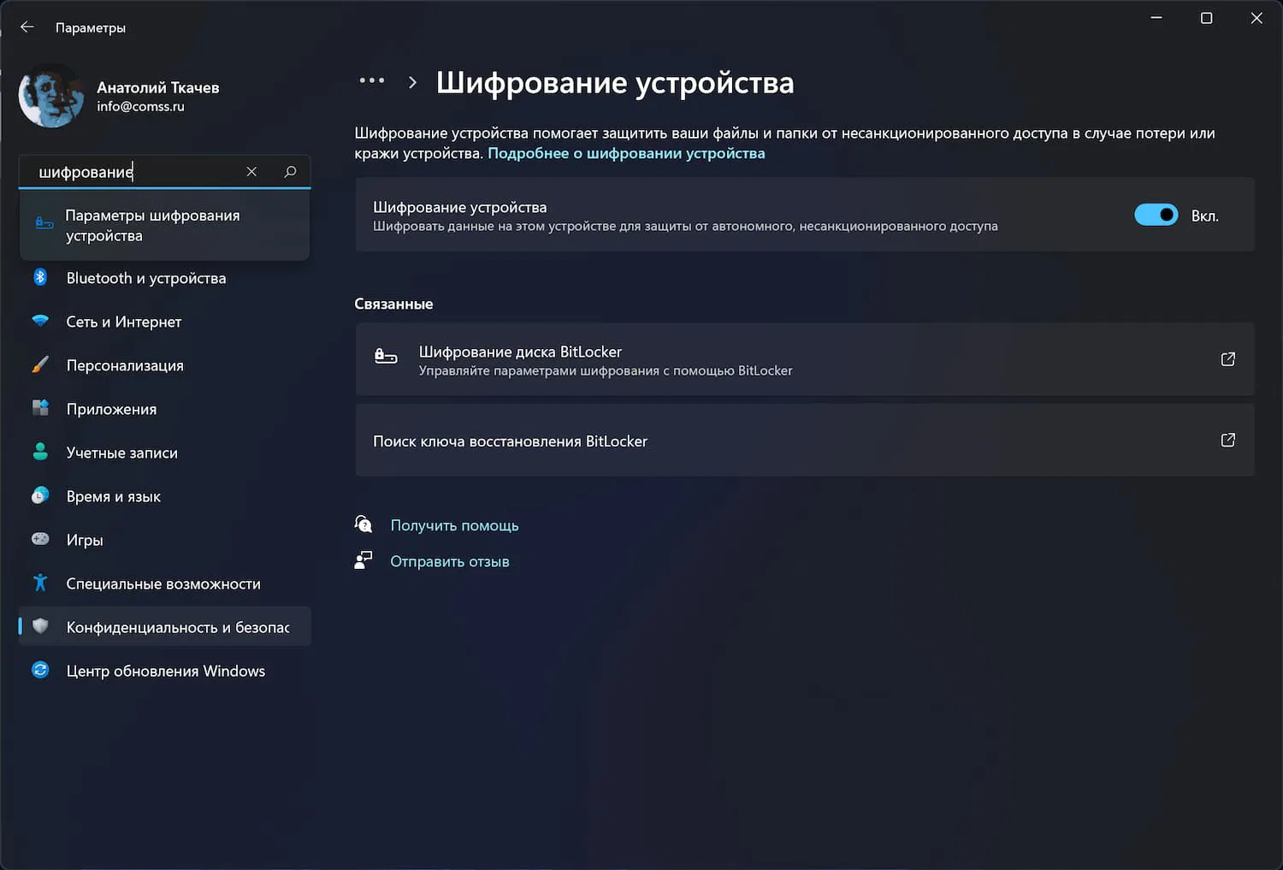Click the Анатолий Ткачев account name
Image resolution: width=1283 pixels, height=870 pixels.
pyautogui.click(x=158, y=87)
